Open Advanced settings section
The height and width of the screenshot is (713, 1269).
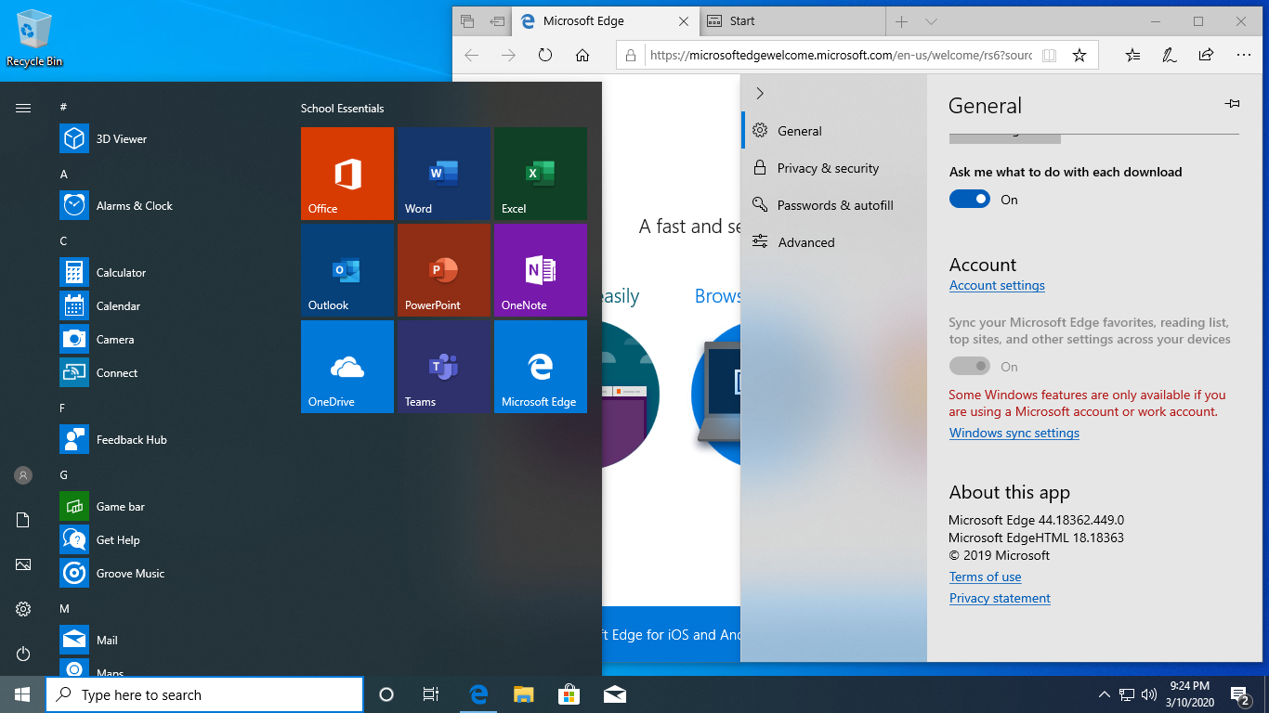click(835, 242)
